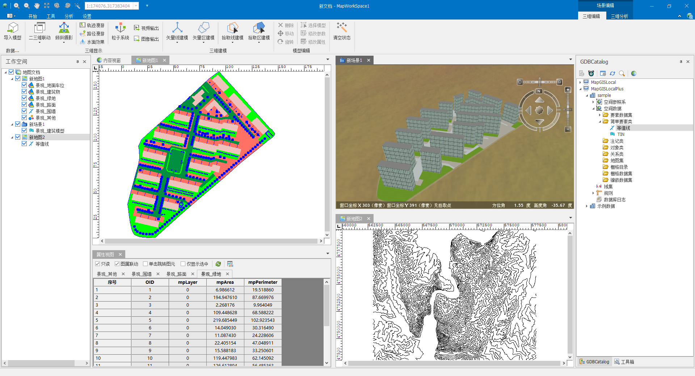This screenshot has height=376, width=695.
Task: Choose the 矢量线建模 vector line modeling icon
Action: point(177,28)
